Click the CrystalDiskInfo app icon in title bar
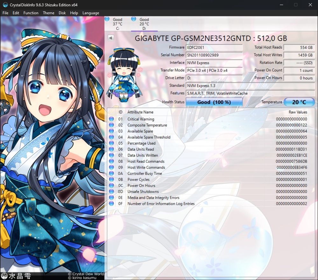Viewport: 318px width, 280px height. pyautogui.click(x=5, y=5)
